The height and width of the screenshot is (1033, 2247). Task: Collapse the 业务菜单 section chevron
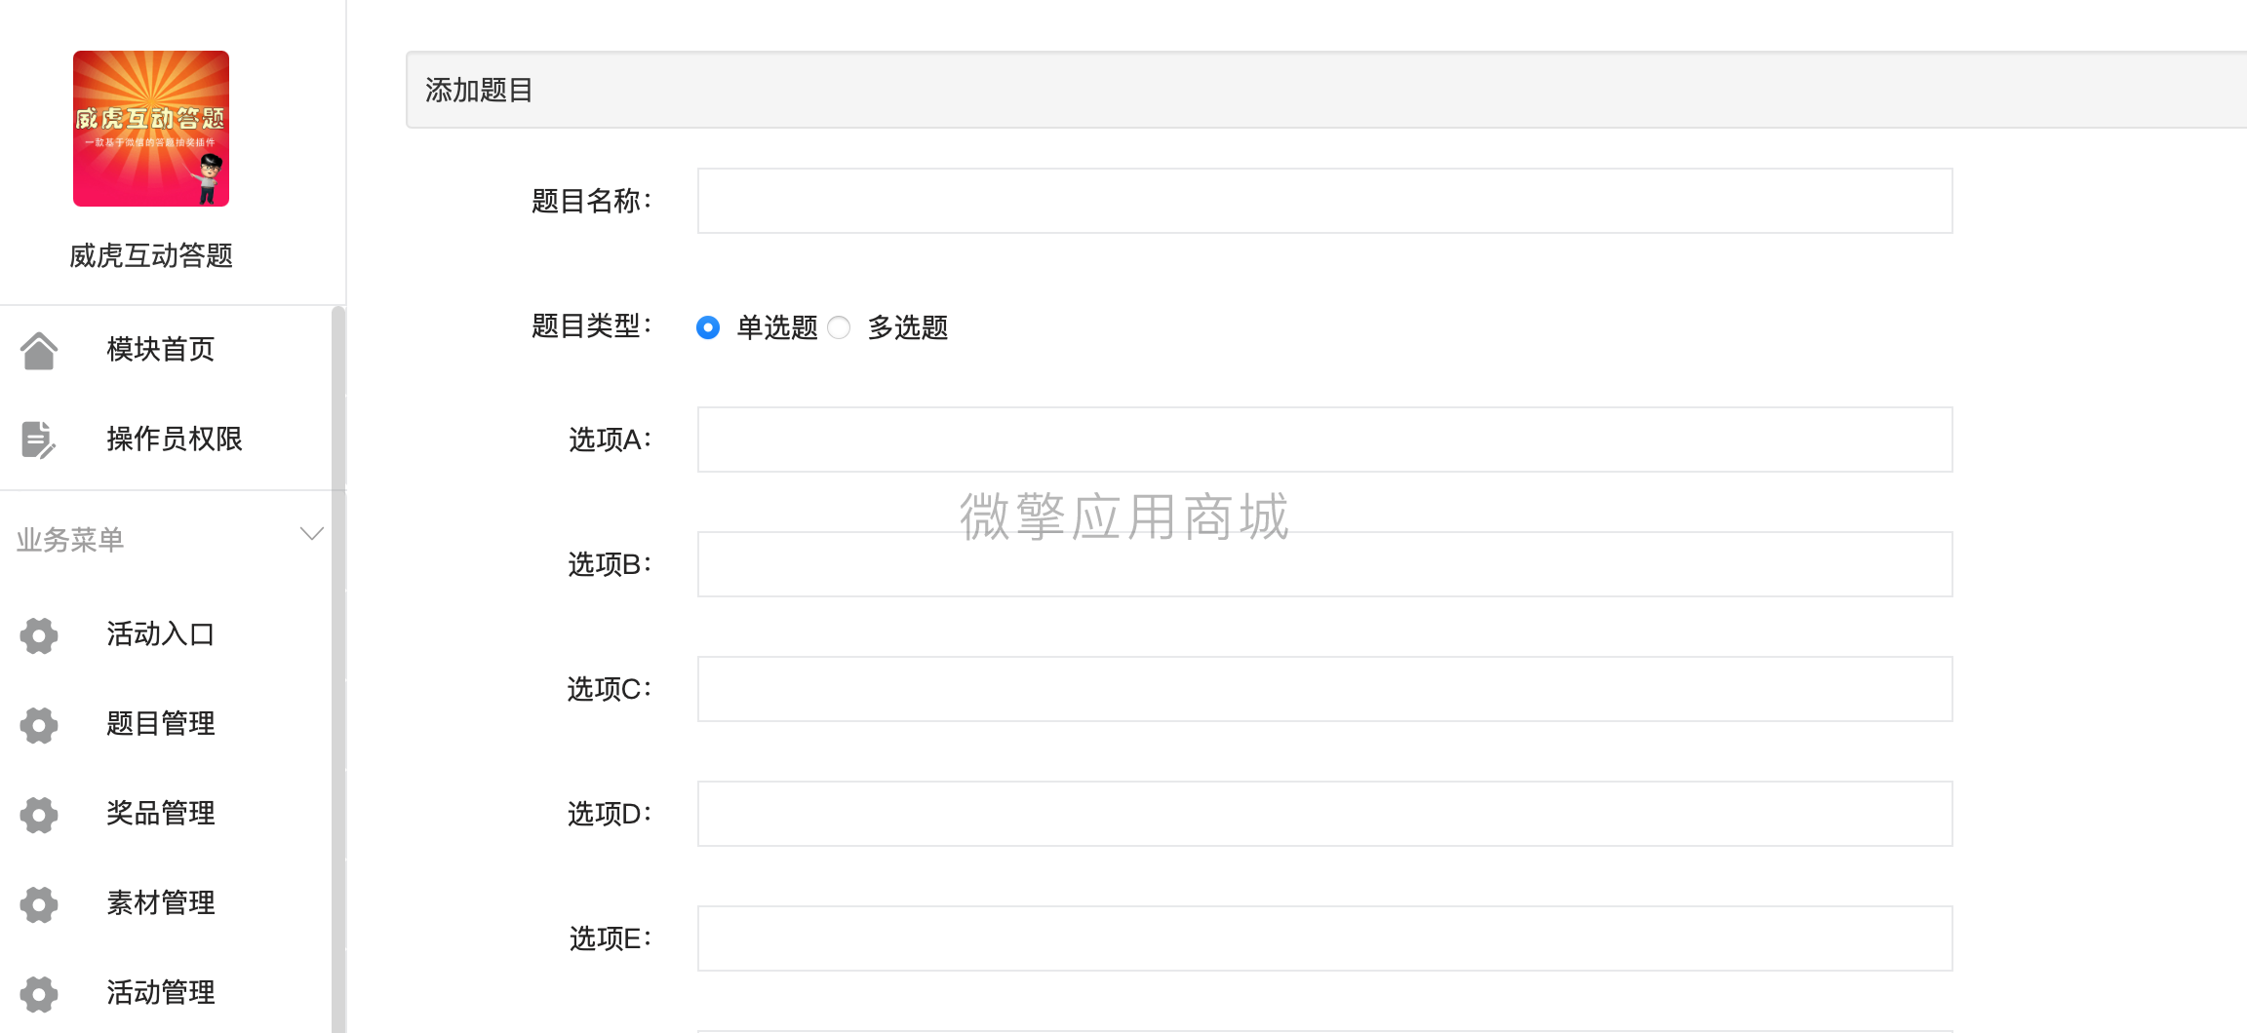pyautogui.click(x=311, y=534)
